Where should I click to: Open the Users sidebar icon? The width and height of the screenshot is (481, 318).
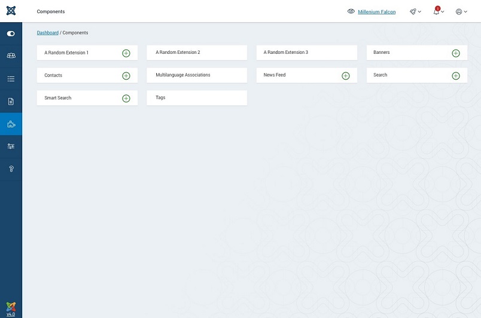tap(11, 56)
